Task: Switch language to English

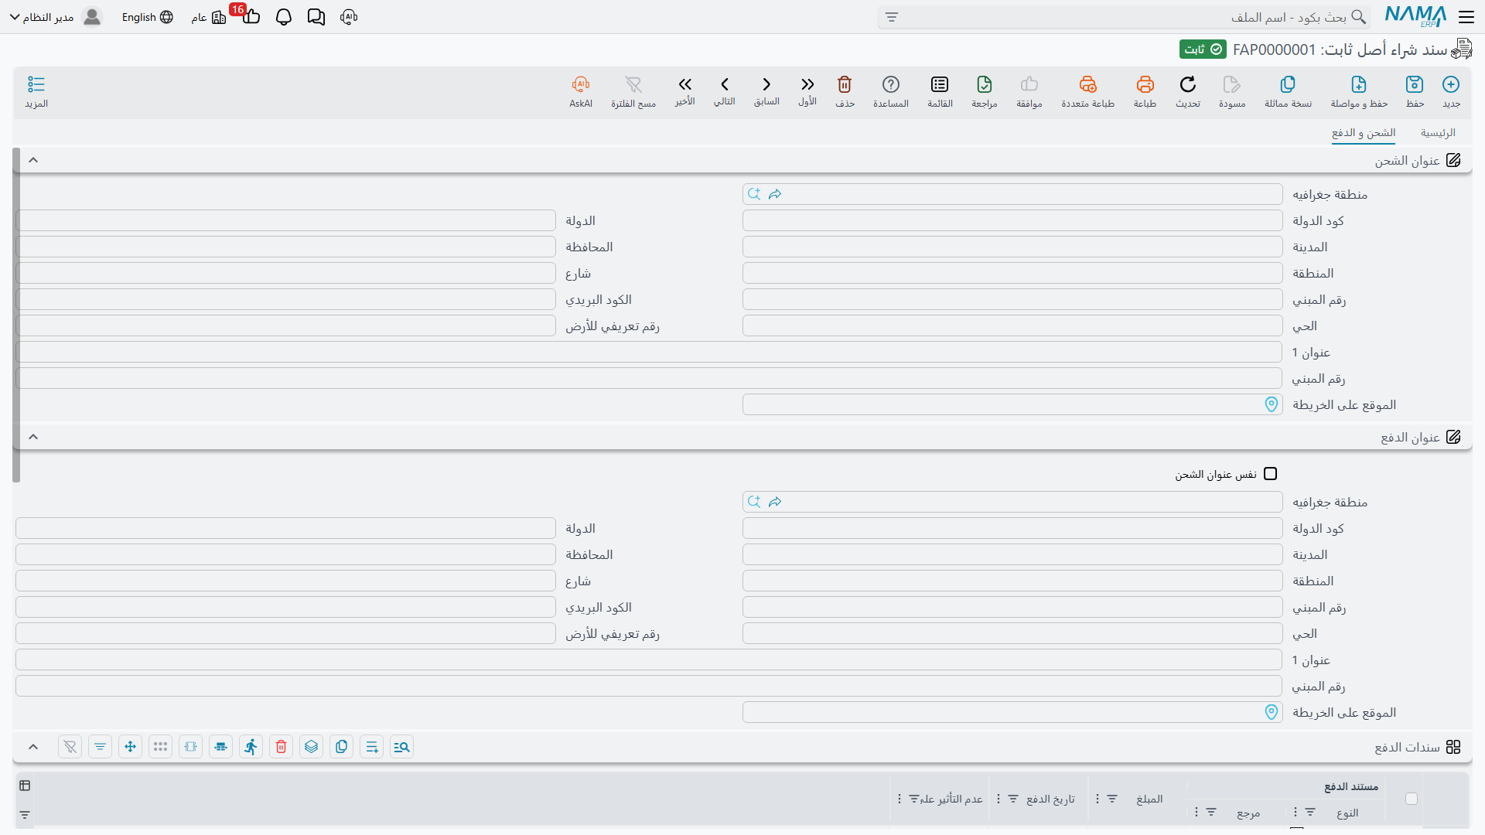Action: coord(147,17)
